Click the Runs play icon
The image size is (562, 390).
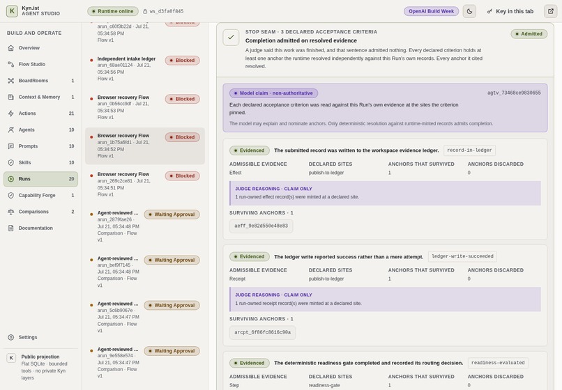11,179
